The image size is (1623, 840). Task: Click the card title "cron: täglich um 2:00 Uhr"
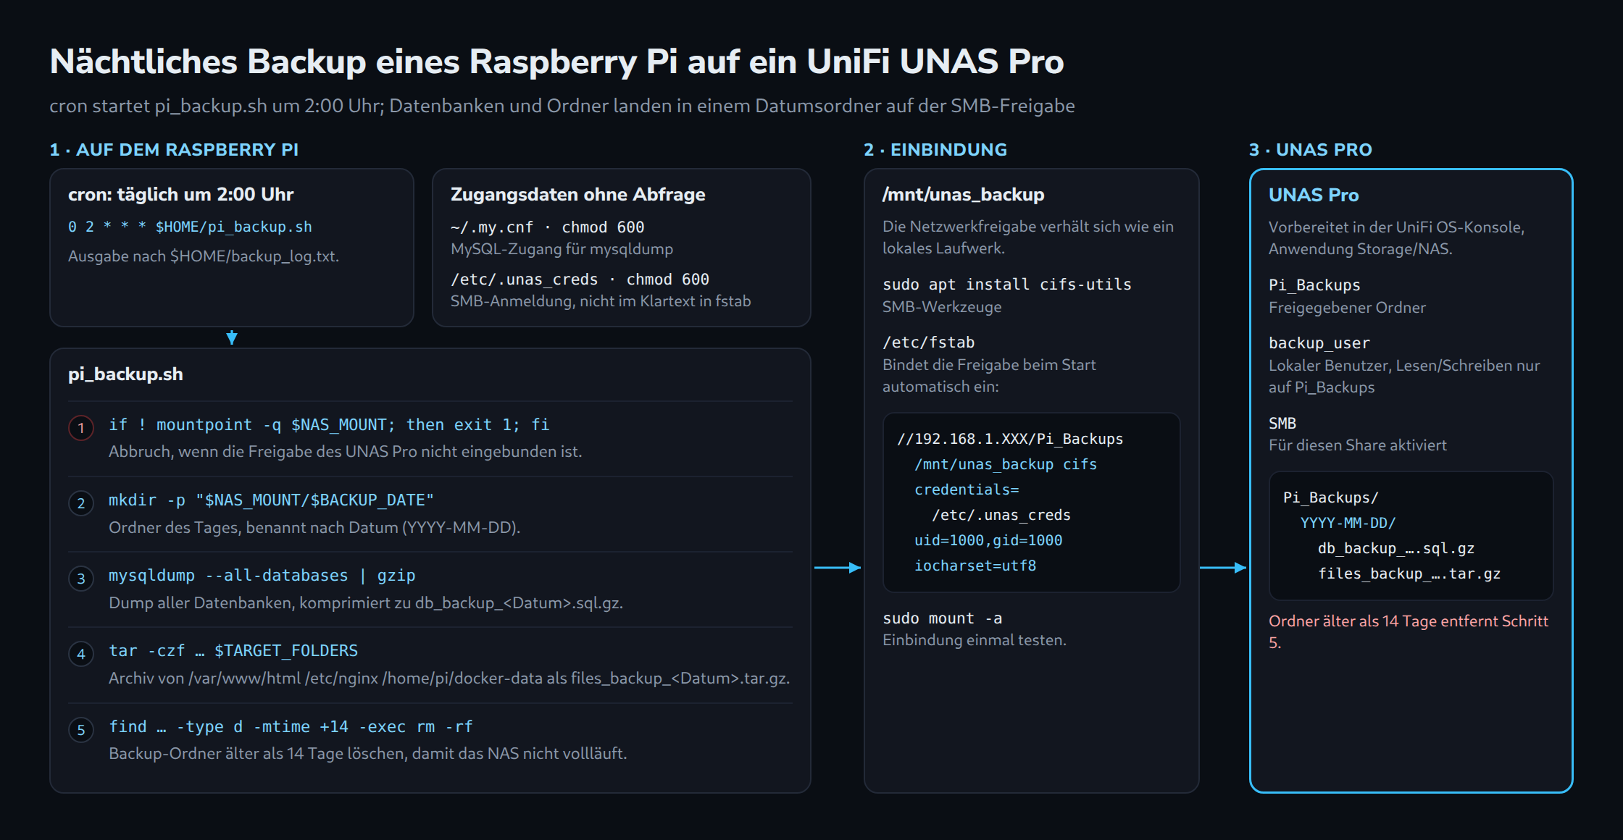pos(181,194)
